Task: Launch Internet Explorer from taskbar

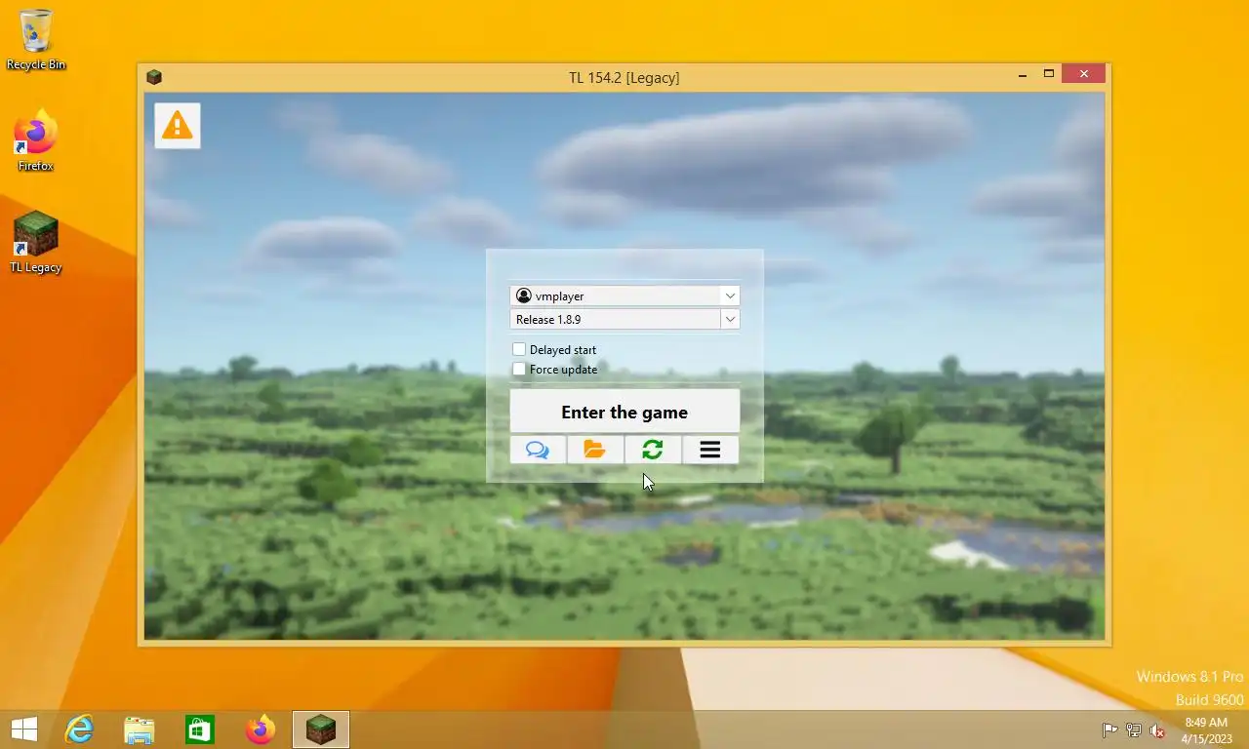Action: 79,729
